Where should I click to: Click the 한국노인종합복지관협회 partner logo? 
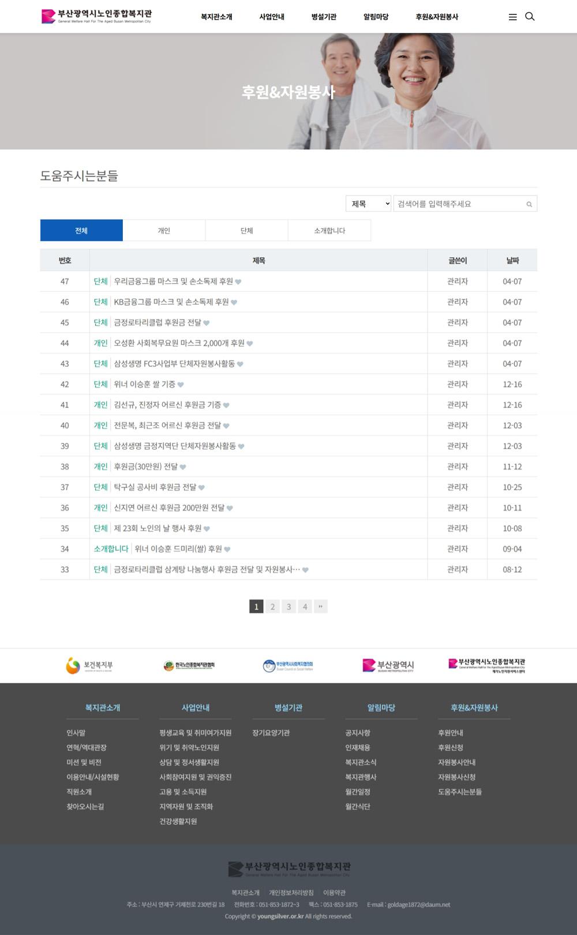(189, 666)
